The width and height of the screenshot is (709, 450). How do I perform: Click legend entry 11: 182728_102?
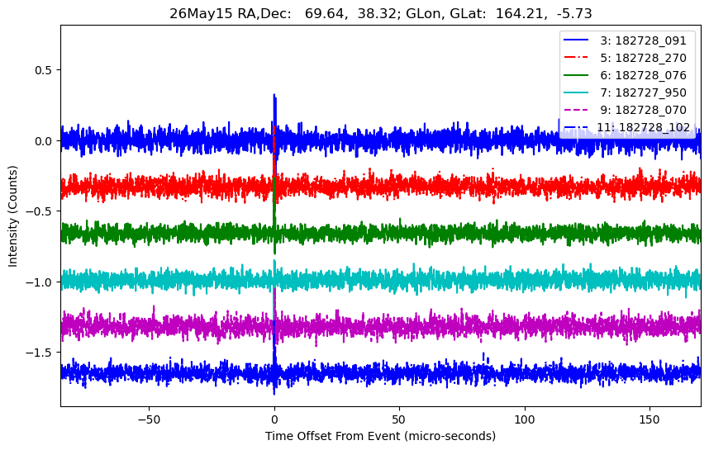[x=626, y=127]
